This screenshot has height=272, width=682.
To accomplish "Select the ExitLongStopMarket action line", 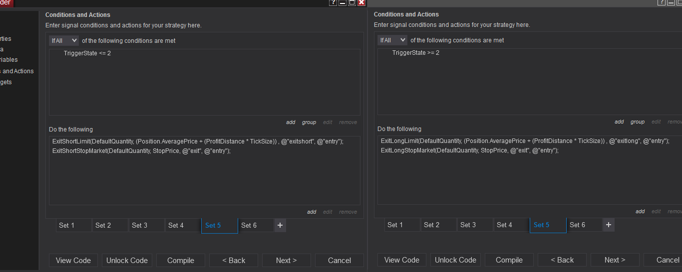I will tap(469, 150).
